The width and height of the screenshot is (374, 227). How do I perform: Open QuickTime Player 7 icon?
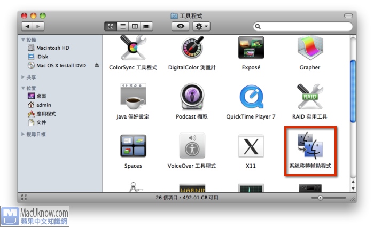tap(251, 97)
